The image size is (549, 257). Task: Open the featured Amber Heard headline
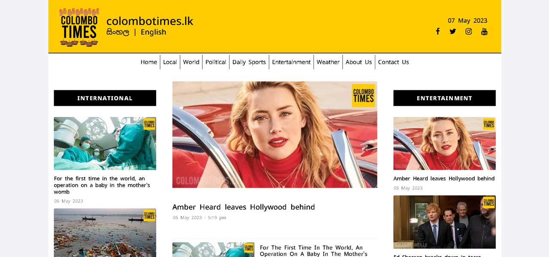point(243,207)
